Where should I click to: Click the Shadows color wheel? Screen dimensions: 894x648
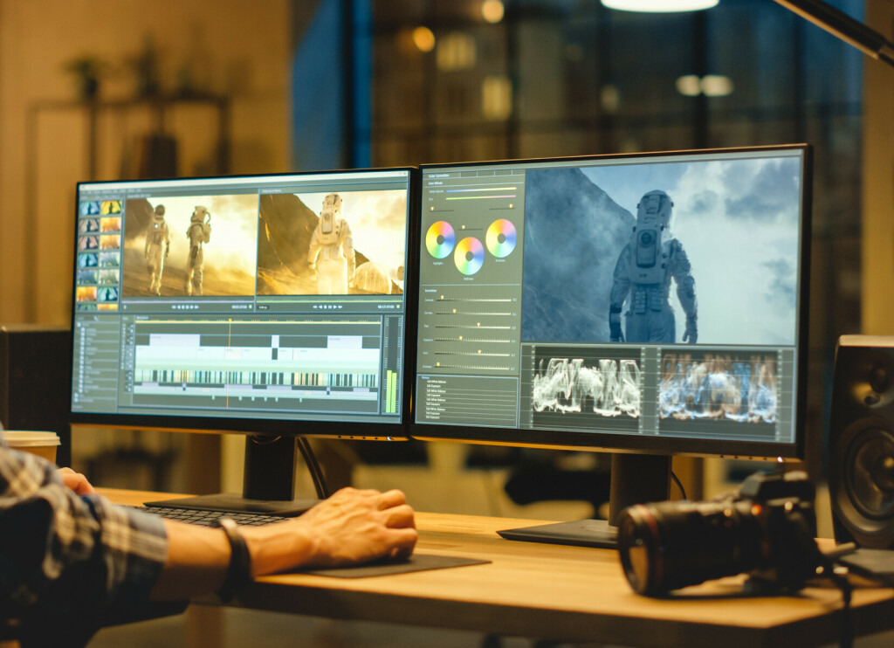pyautogui.click(x=501, y=238)
